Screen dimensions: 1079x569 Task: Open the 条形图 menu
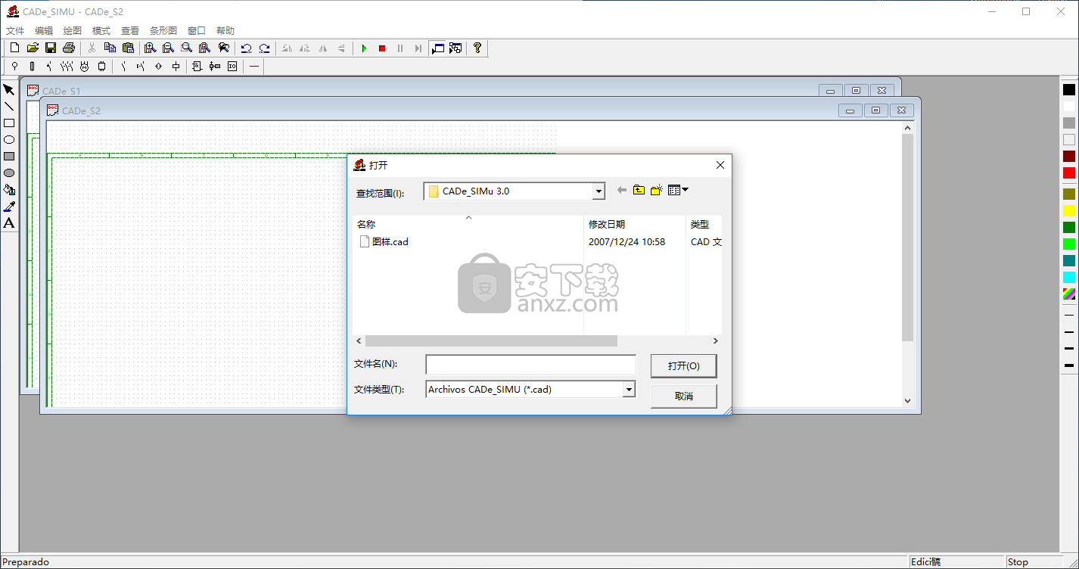click(x=163, y=31)
